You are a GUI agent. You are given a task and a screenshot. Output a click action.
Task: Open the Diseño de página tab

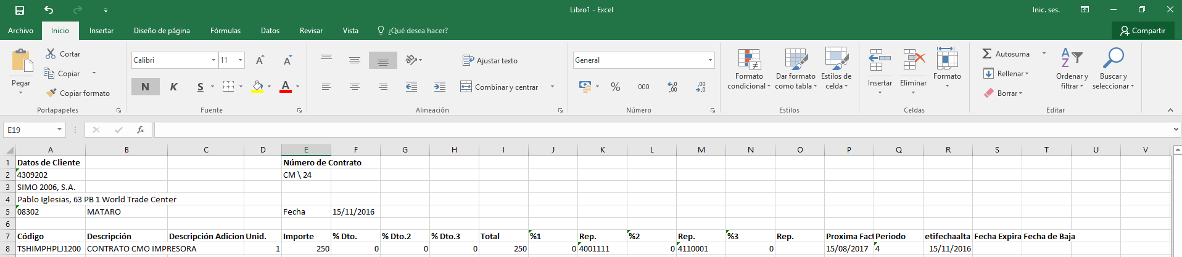pyautogui.click(x=162, y=31)
